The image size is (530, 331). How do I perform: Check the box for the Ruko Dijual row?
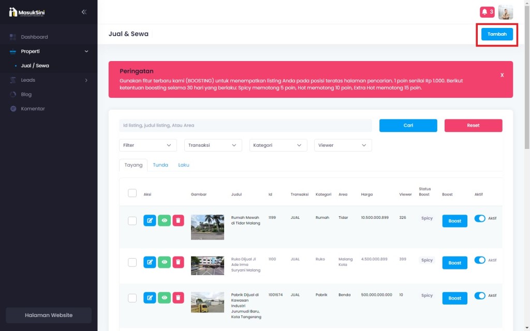(x=132, y=262)
